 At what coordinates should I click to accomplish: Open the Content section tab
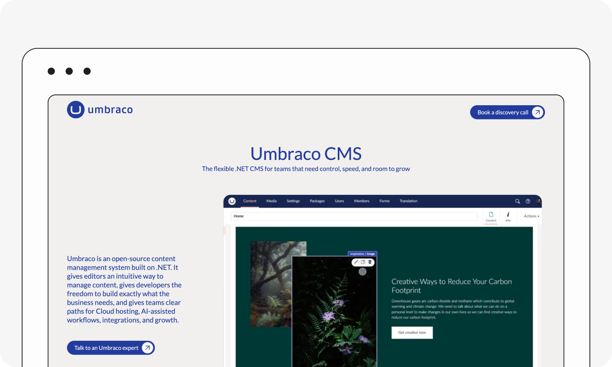click(x=250, y=201)
